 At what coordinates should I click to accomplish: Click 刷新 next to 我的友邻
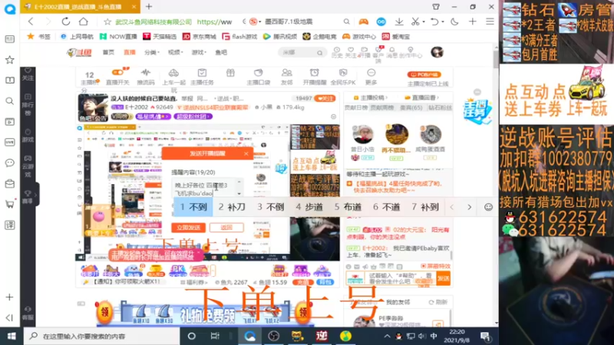437,302
